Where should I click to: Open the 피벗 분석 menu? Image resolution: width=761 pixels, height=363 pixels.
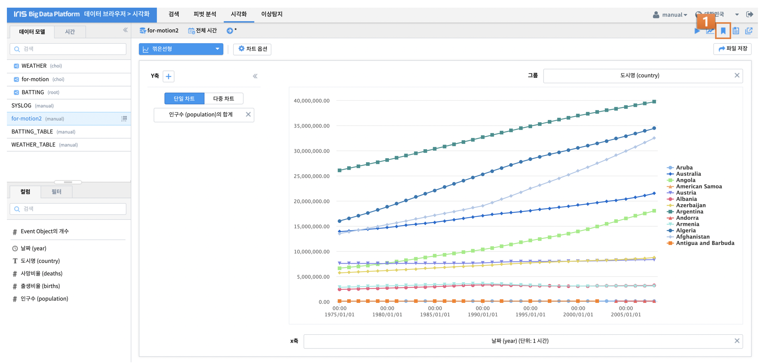(x=205, y=14)
